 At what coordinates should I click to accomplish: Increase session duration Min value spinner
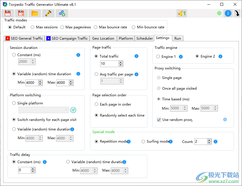coord(40,81)
